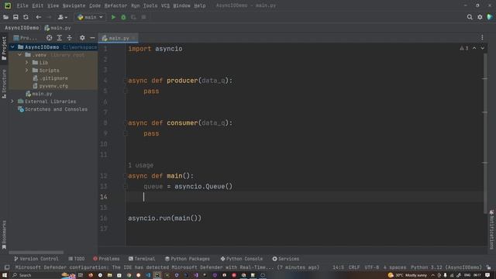496x279 pixels.
Task: Click Select Opened File target icon
Action: [x=49, y=38]
